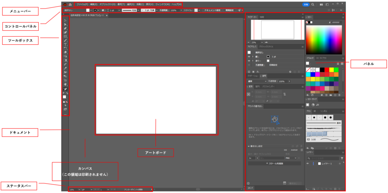Select the Paintbrush tool in toolbox

[65, 40]
